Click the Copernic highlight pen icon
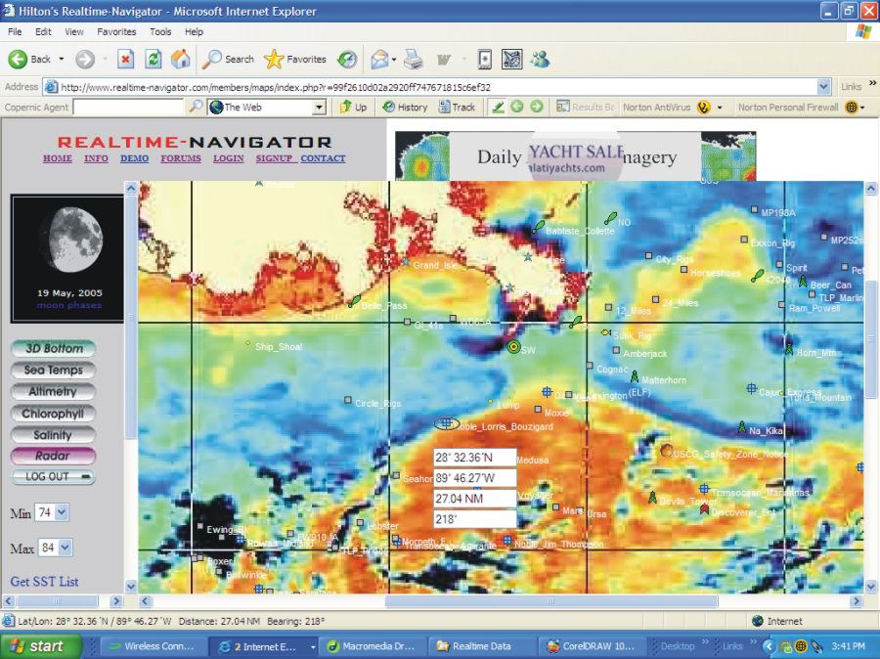Screen dimensions: 880x659 click(498, 107)
